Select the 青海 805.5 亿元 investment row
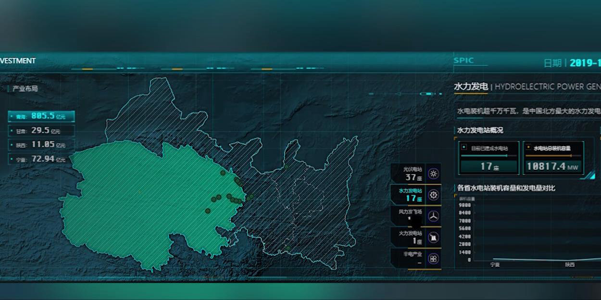 click(x=41, y=116)
